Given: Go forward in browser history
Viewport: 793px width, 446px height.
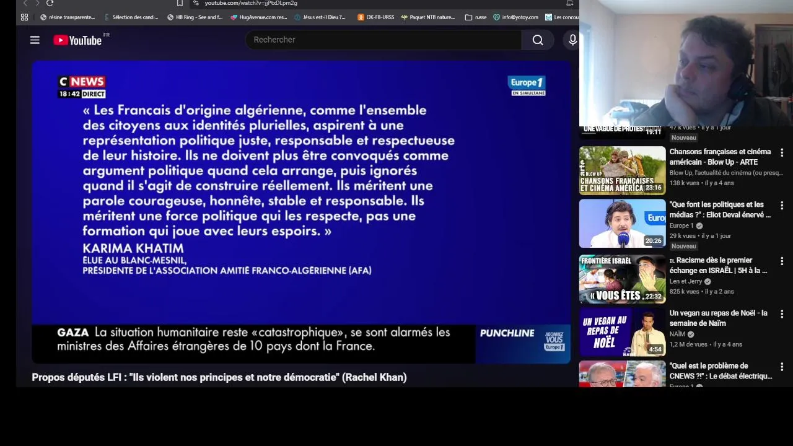Looking at the screenshot, I should pos(37,3).
